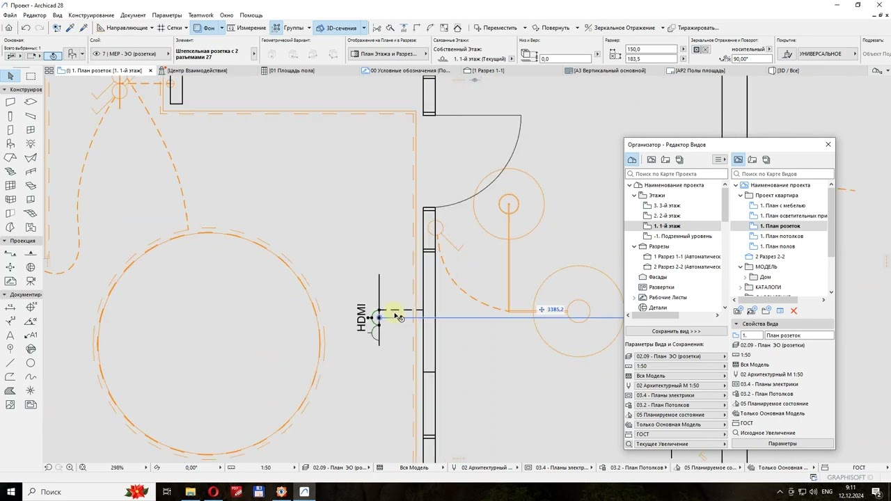Collapse the Этажи tree node
The image size is (891, 501).
tap(634, 196)
